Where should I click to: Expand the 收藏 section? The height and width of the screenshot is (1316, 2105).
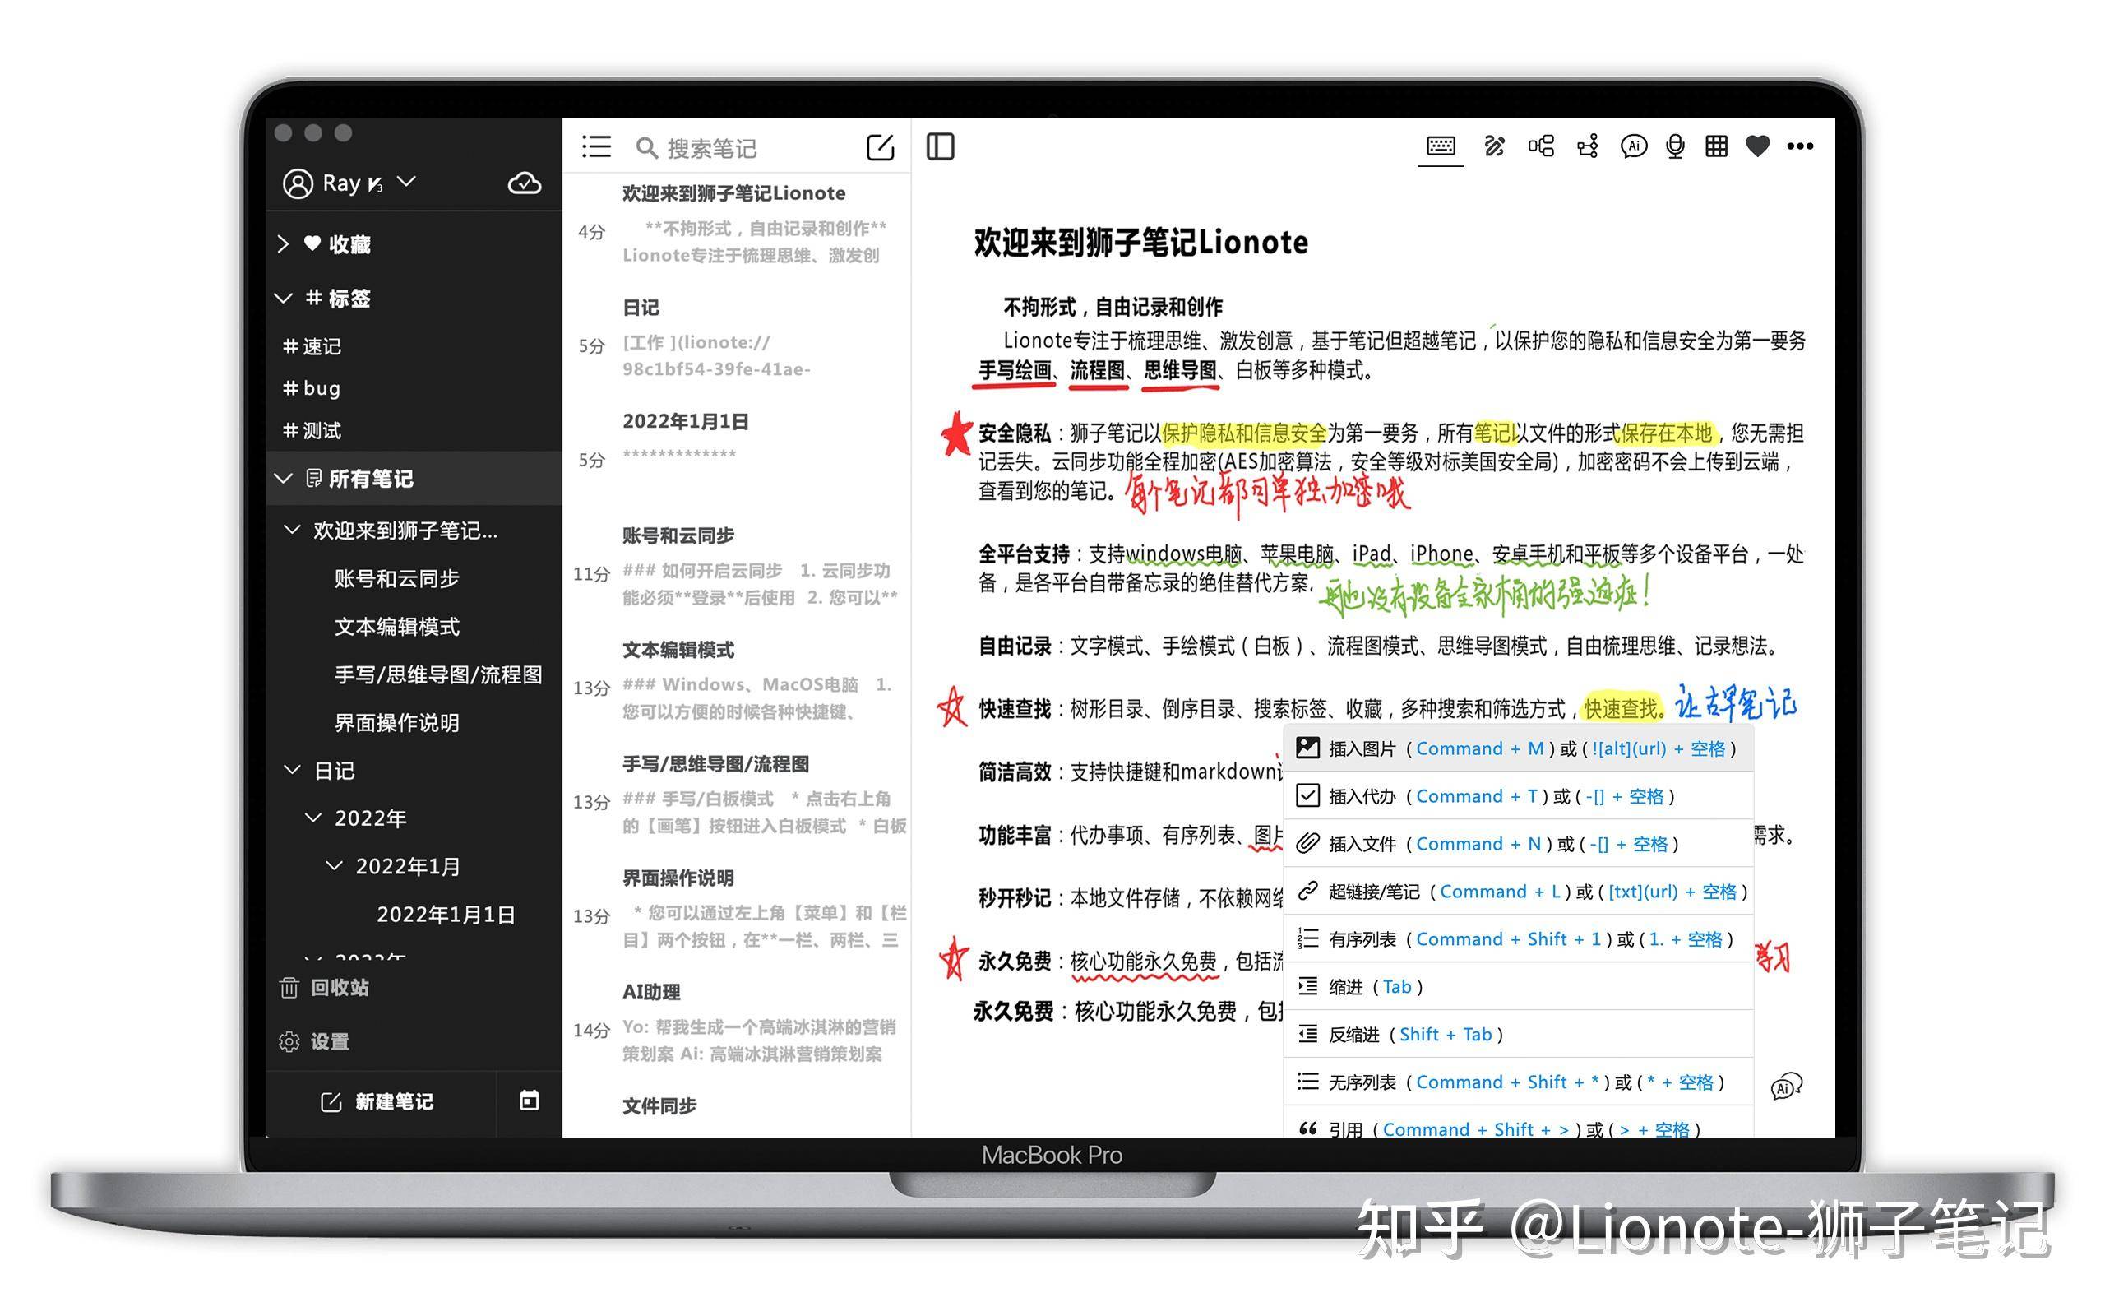pos(283,243)
